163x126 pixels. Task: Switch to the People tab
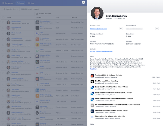20,3
